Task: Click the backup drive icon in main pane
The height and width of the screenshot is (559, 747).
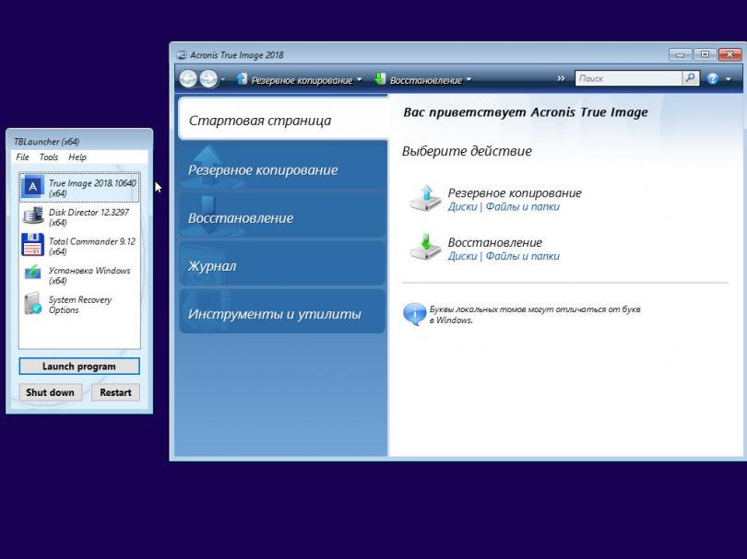Action: click(x=425, y=198)
